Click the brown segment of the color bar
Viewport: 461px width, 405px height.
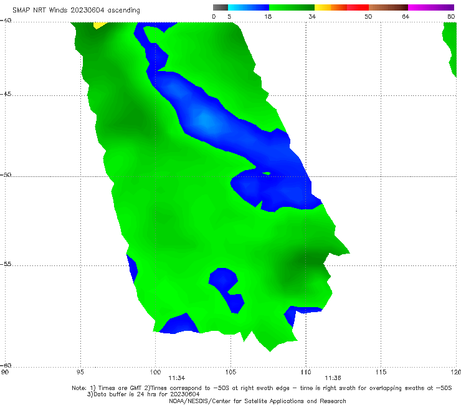pos(388,7)
